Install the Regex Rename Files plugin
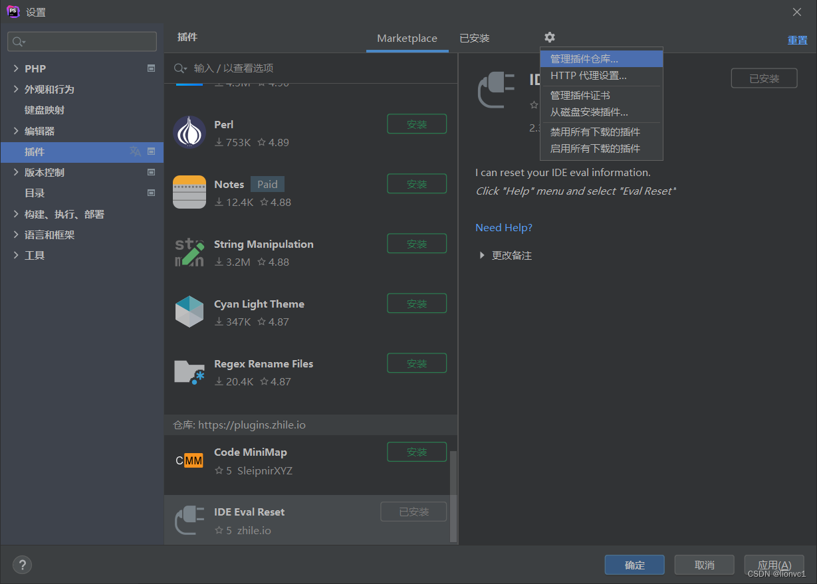 (417, 363)
